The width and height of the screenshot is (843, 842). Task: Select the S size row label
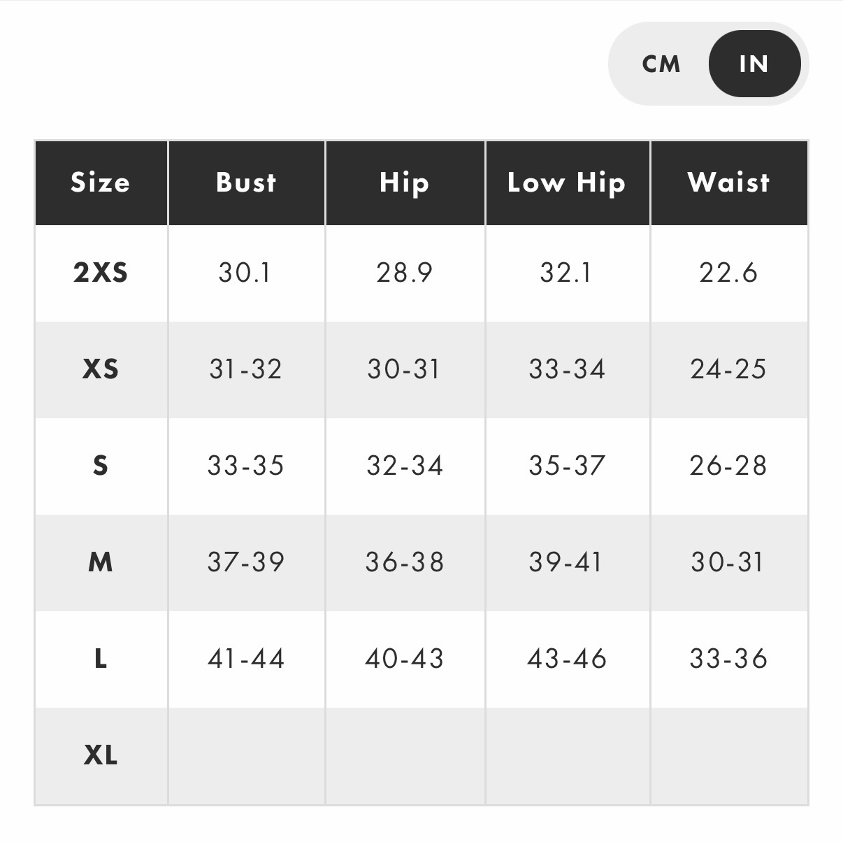point(101,466)
